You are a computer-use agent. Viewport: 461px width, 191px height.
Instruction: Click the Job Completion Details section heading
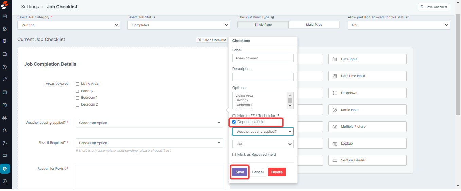50,64
